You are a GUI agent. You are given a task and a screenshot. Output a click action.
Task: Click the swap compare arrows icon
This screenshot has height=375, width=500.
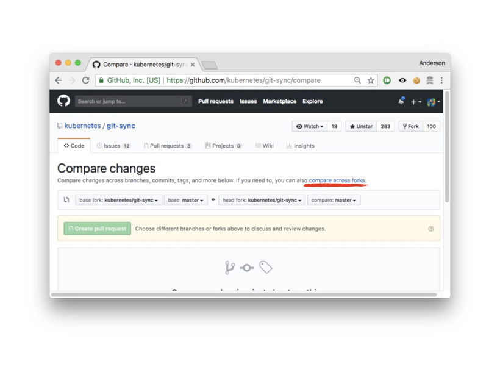tap(66, 200)
